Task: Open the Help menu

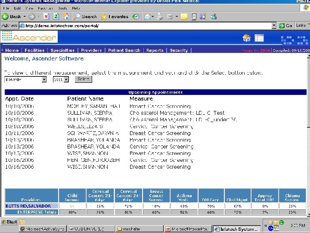Action: pyautogui.click(x=76, y=8)
